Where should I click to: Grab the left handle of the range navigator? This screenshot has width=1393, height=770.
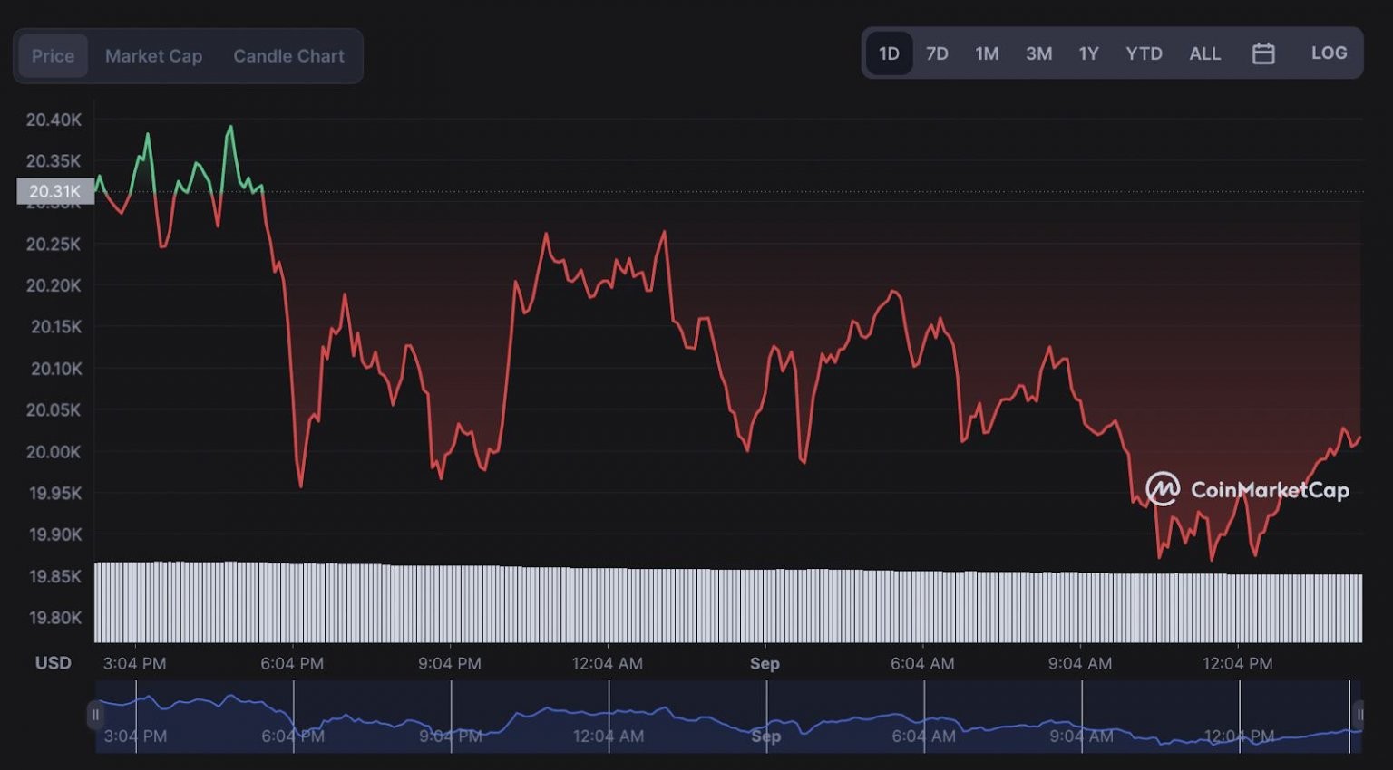coord(94,715)
